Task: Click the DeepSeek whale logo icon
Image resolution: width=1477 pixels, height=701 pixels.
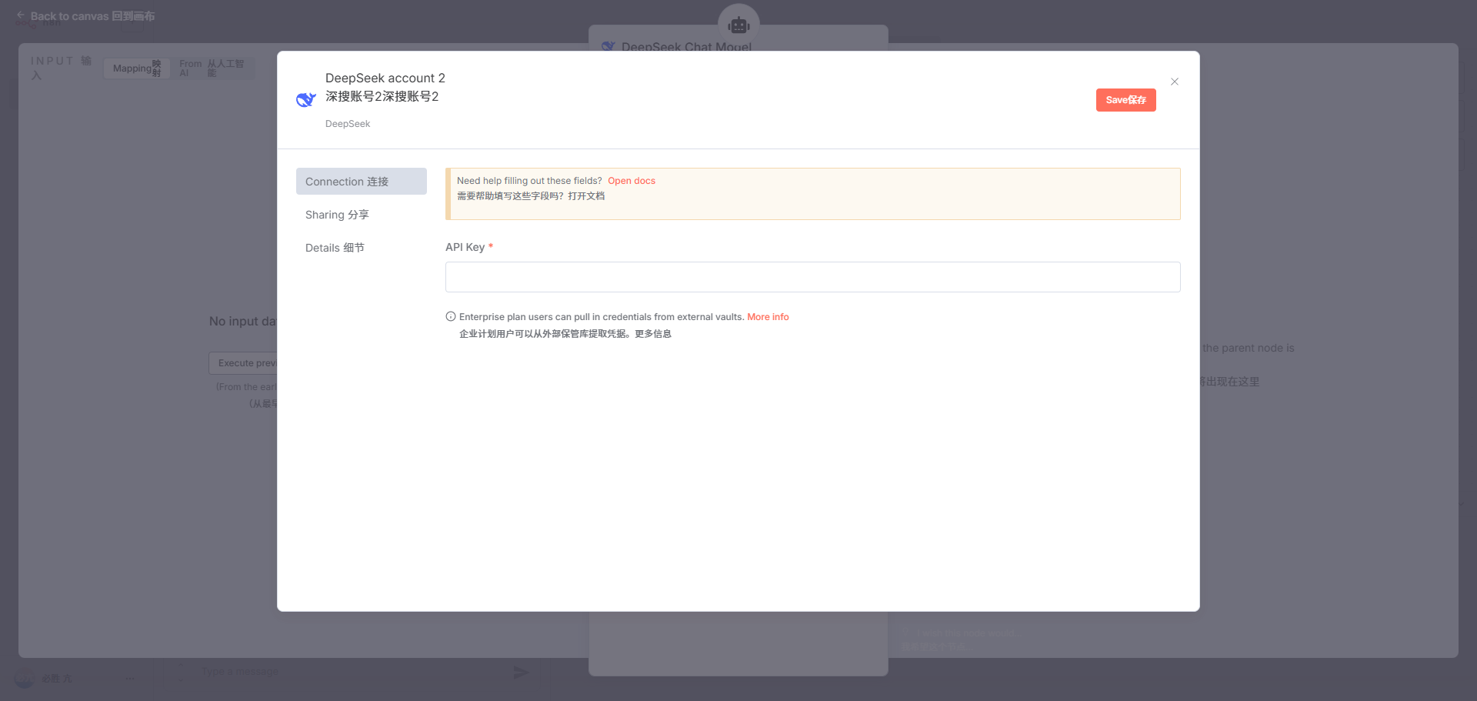Action: [x=306, y=100]
